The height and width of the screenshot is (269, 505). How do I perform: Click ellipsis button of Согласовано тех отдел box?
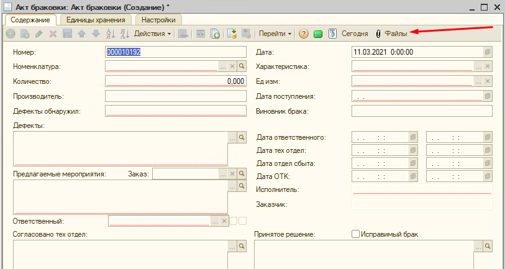click(232, 246)
